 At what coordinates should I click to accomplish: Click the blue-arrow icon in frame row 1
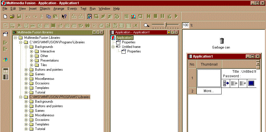coord(226,84)
